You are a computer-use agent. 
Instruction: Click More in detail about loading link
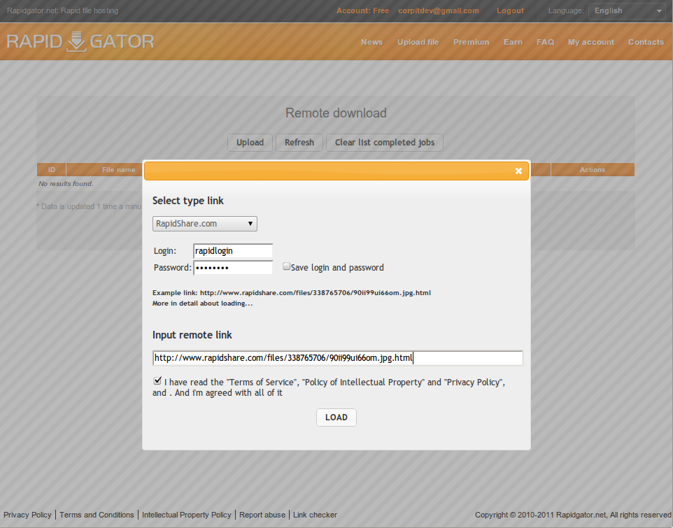click(203, 304)
